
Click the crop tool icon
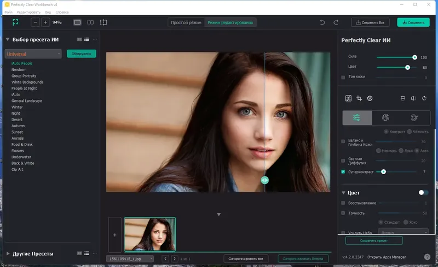click(359, 98)
